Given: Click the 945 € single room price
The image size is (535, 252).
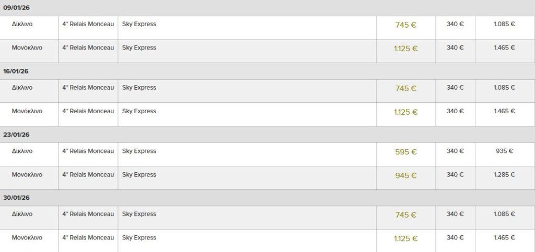Looking at the screenshot, I should (406, 175).
